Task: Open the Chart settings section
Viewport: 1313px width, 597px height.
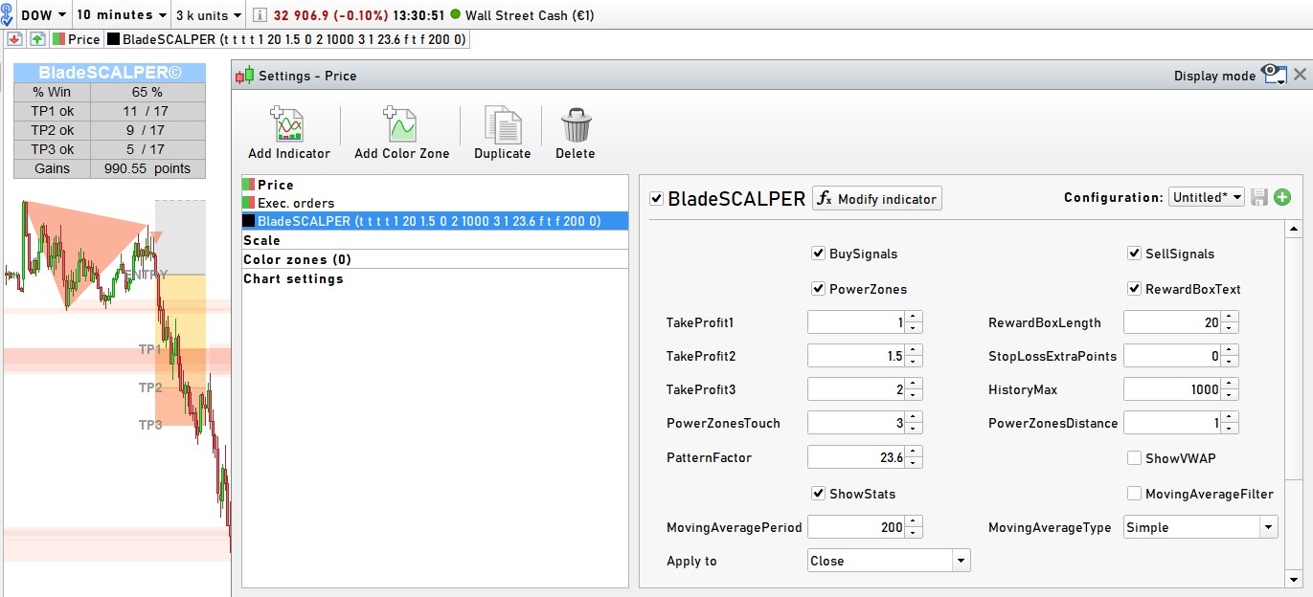Action: click(x=436, y=278)
